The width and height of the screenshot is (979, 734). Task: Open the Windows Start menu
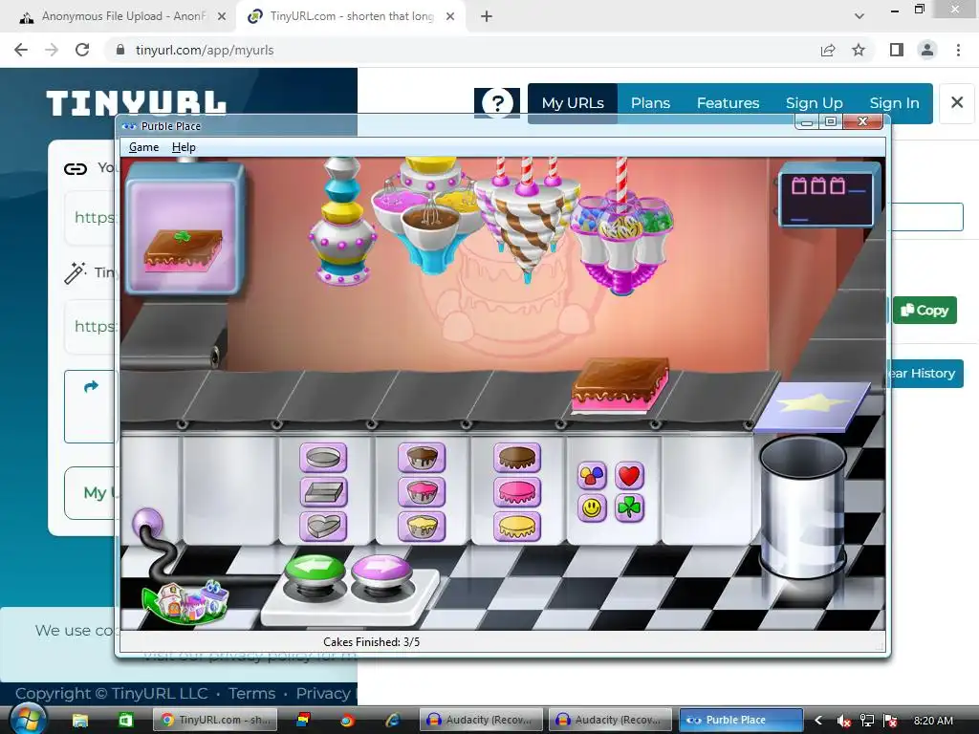pos(27,720)
